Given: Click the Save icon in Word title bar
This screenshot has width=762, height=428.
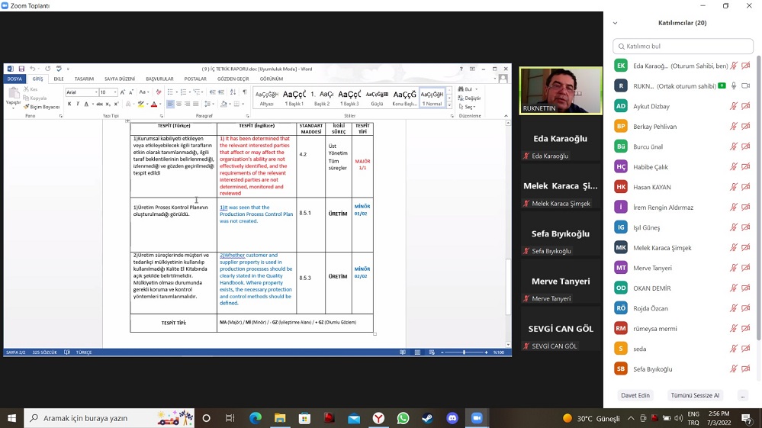Looking at the screenshot, I should (x=21, y=69).
